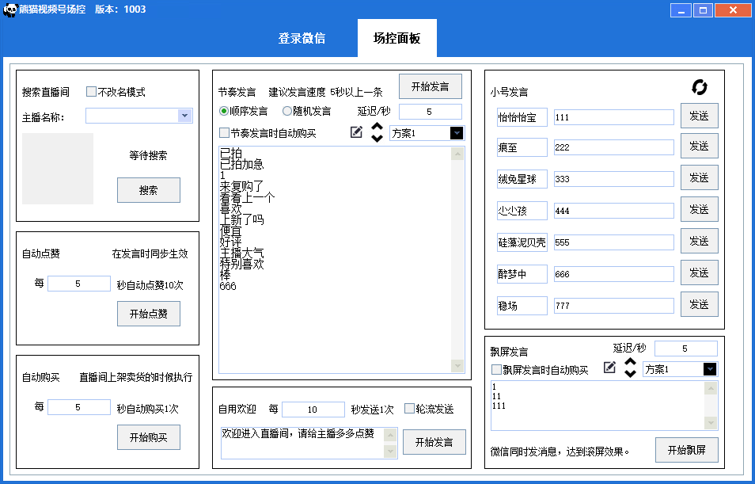Click the refresh icon in 小号发言 panel

(700, 87)
